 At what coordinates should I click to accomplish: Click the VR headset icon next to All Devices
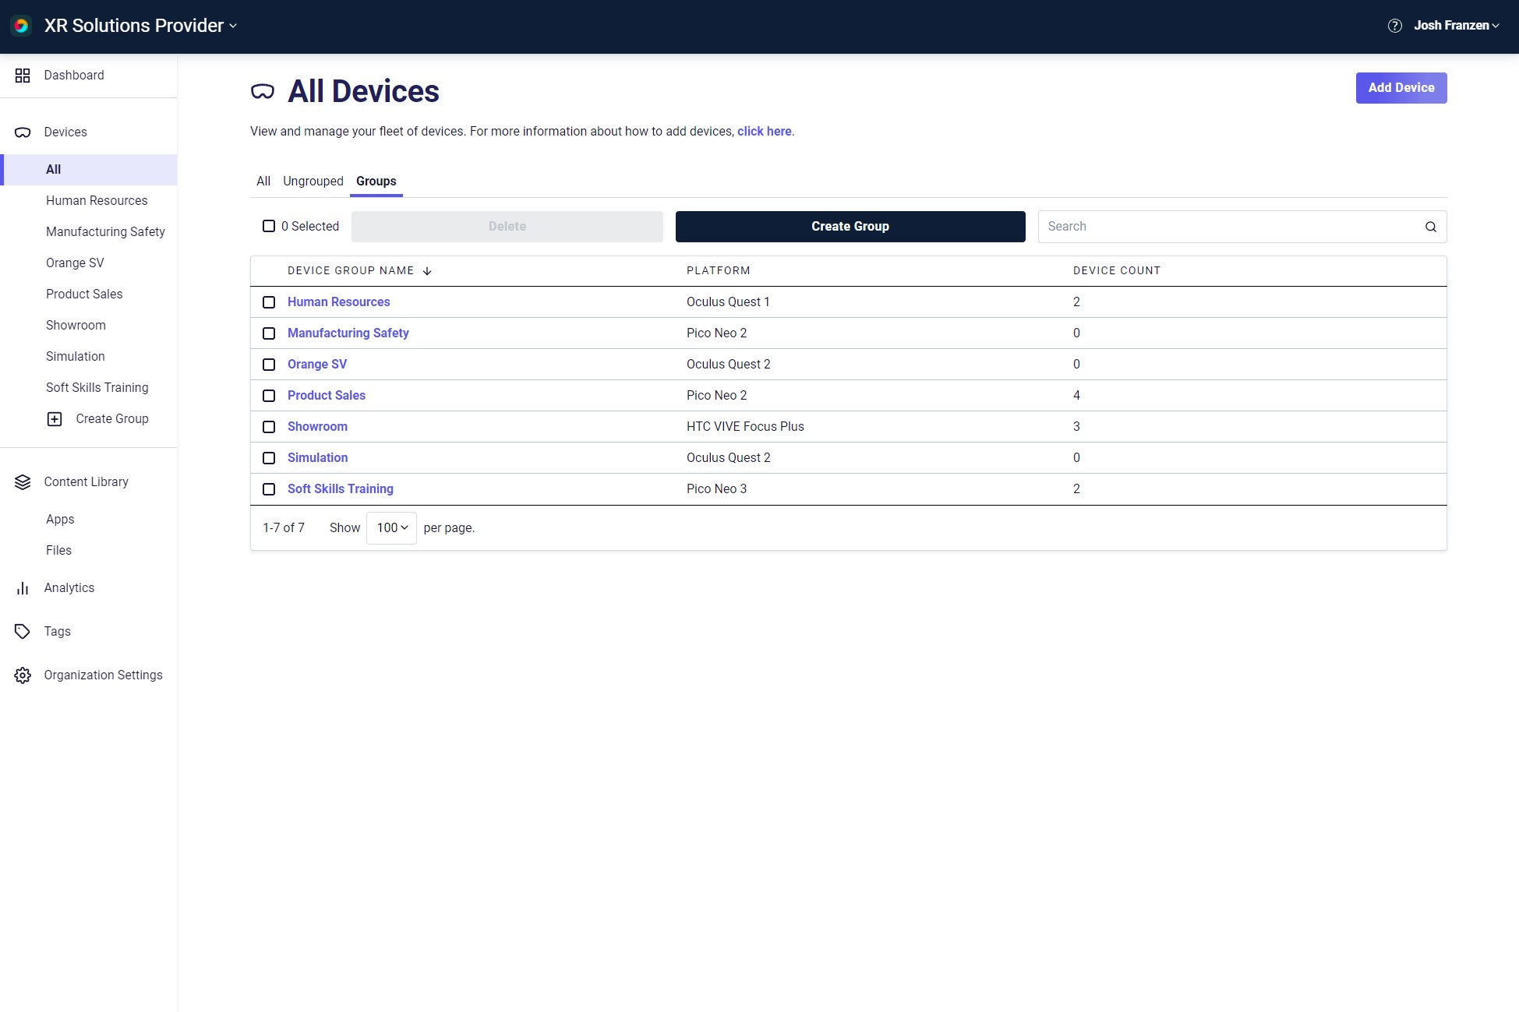262,91
